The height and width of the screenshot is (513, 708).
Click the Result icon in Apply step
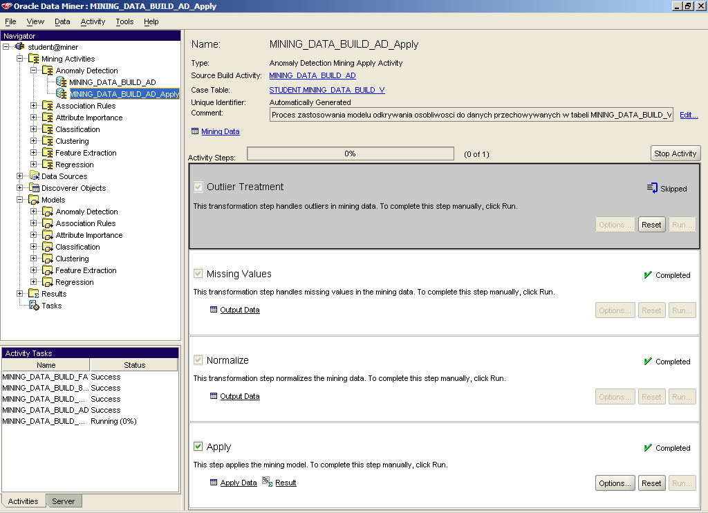point(268,483)
